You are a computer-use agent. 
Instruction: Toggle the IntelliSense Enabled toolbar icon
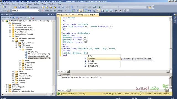tap(81, 11)
